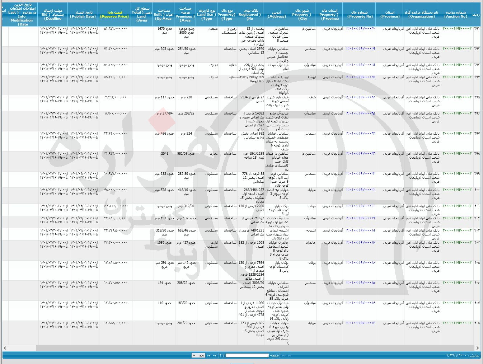
Task: Open the 800 rows-per-page dropdown
Action: (x=199, y=355)
